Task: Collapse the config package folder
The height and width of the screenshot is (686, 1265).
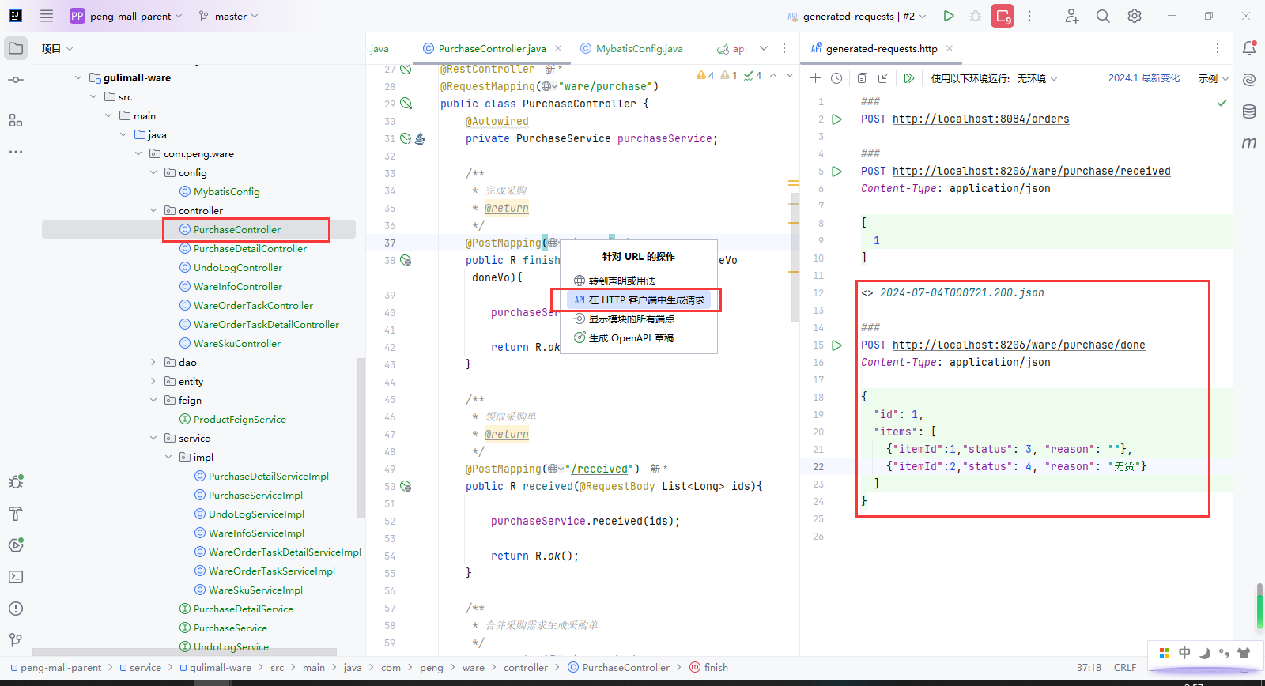Action: tap(153, 172)
